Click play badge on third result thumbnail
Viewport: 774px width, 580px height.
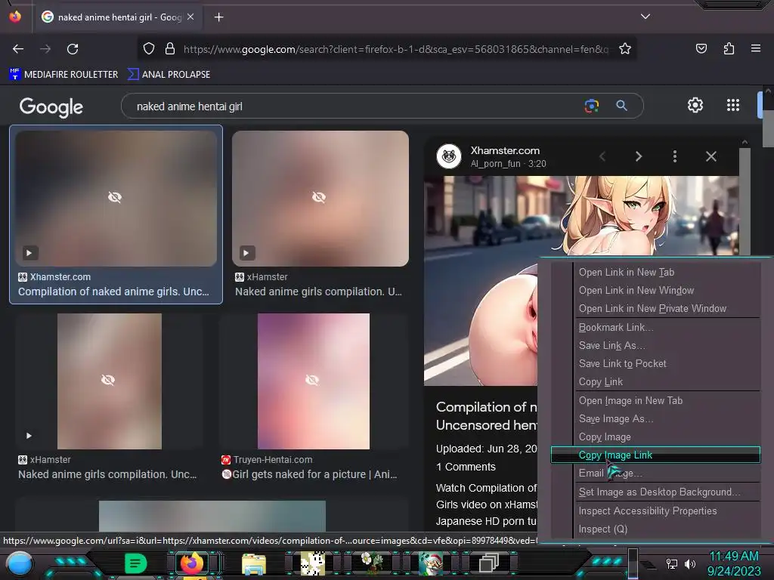(29, 436)
